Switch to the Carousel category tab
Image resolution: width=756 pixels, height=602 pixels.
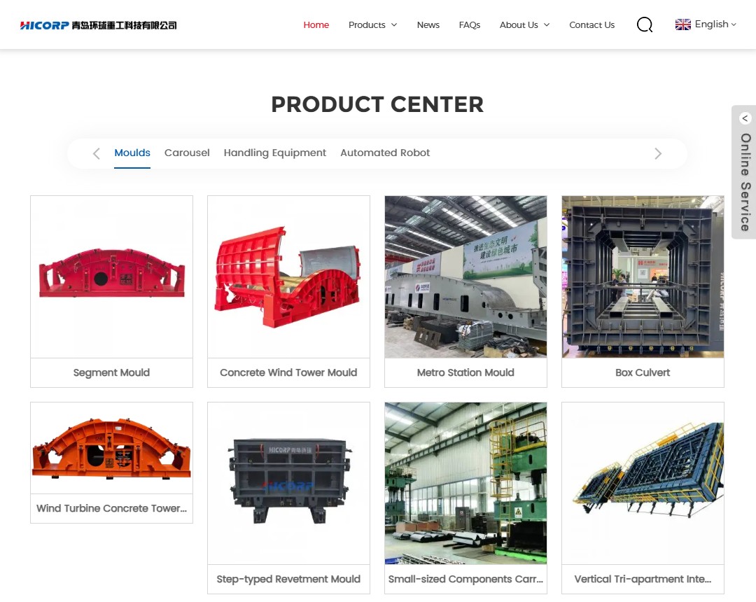pos(187,153)
